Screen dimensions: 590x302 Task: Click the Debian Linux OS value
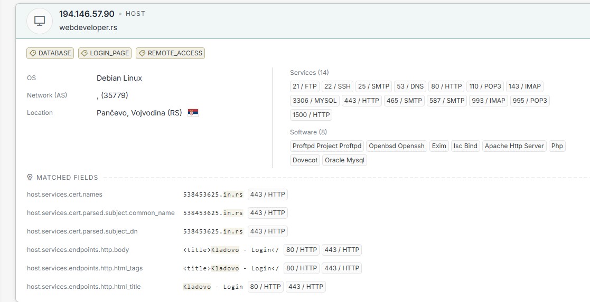tap(119, 78)
